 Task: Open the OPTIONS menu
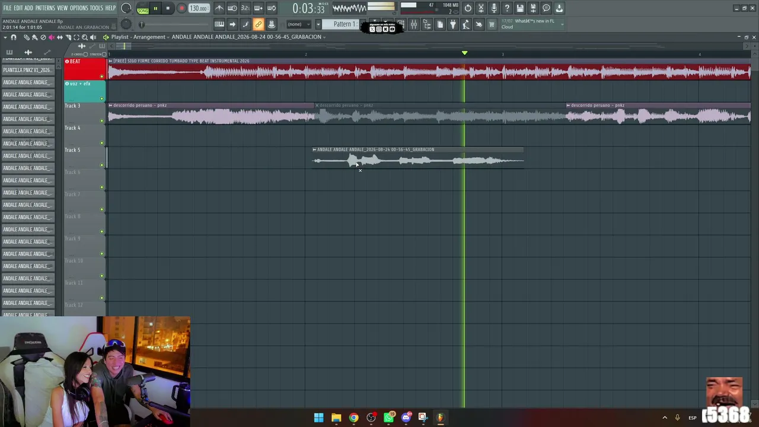pyautogui.click(x=79, y=8)
